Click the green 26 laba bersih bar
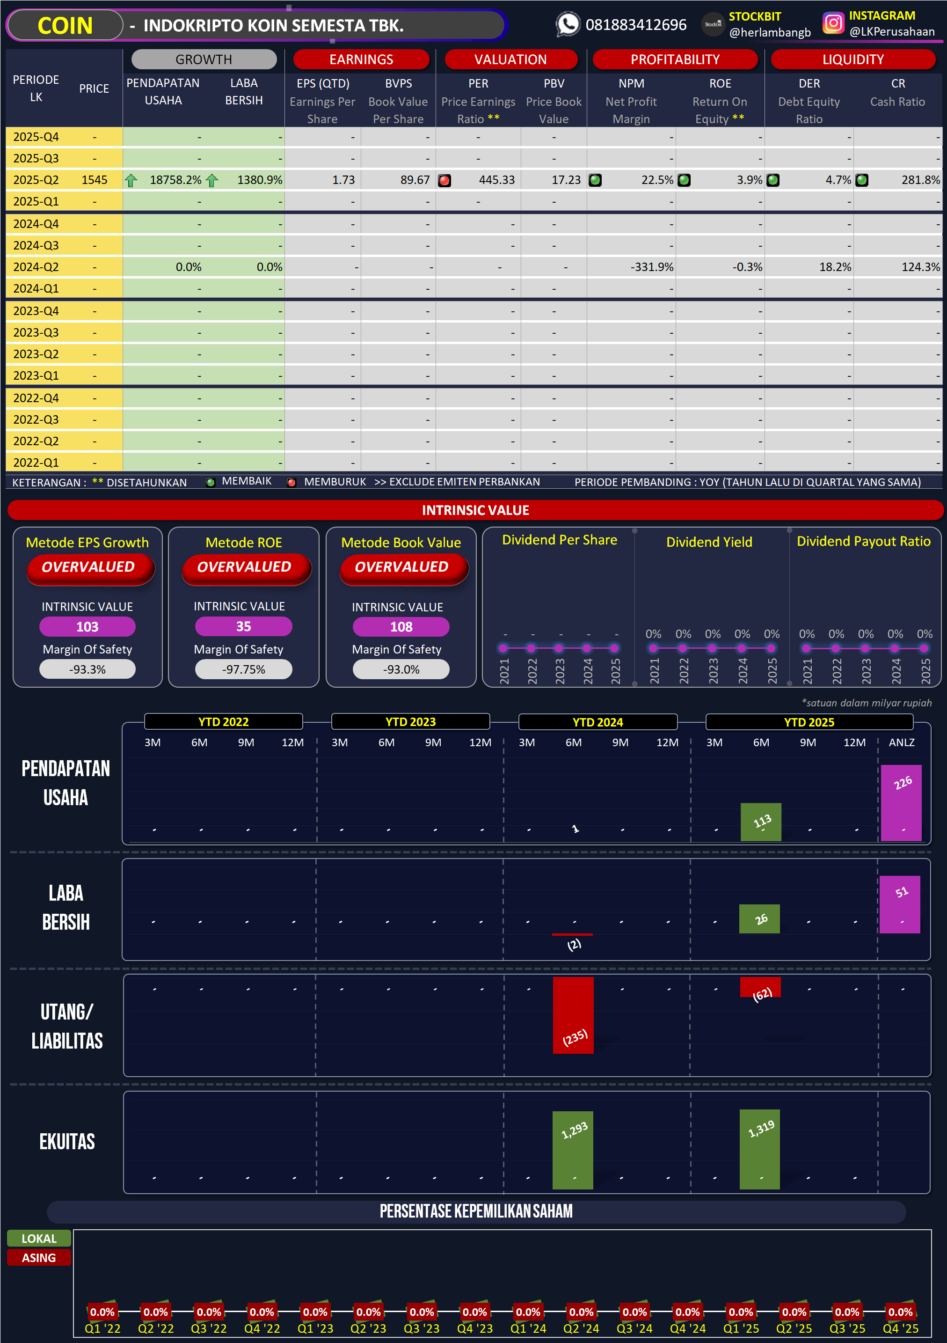This screenshot has width=947, height=1343. [x=759, y=918]
